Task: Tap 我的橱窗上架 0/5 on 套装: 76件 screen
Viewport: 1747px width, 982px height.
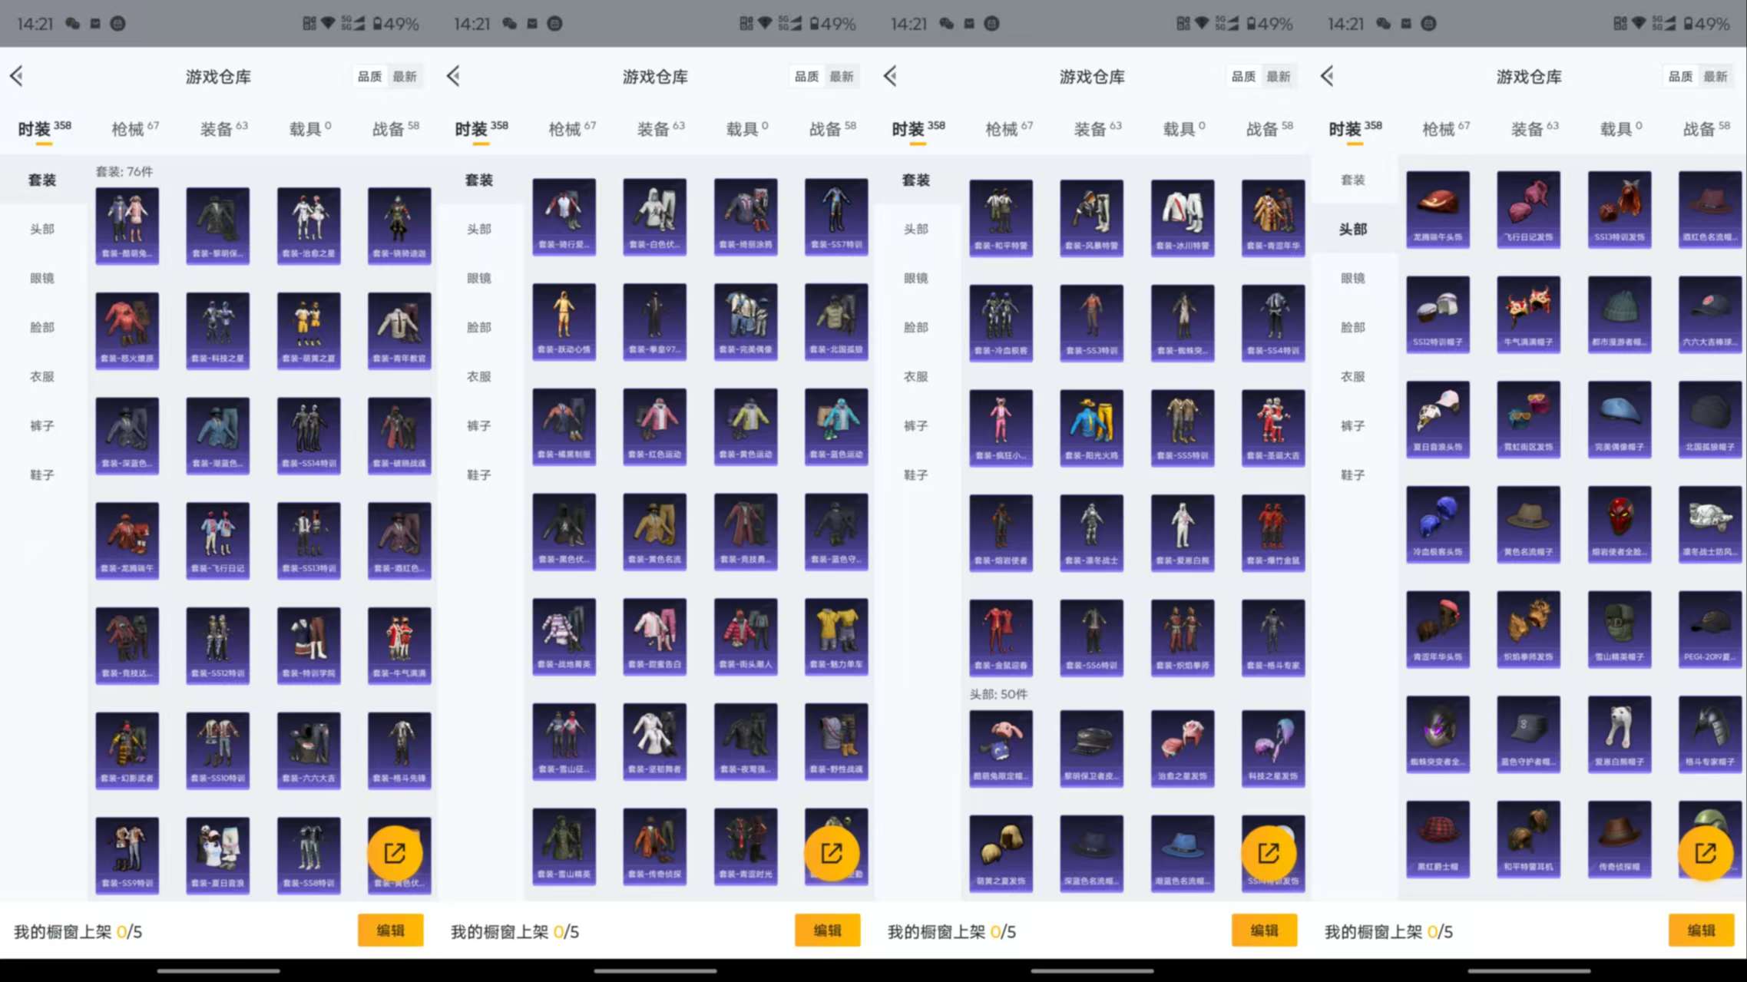Action: point(78,931)
